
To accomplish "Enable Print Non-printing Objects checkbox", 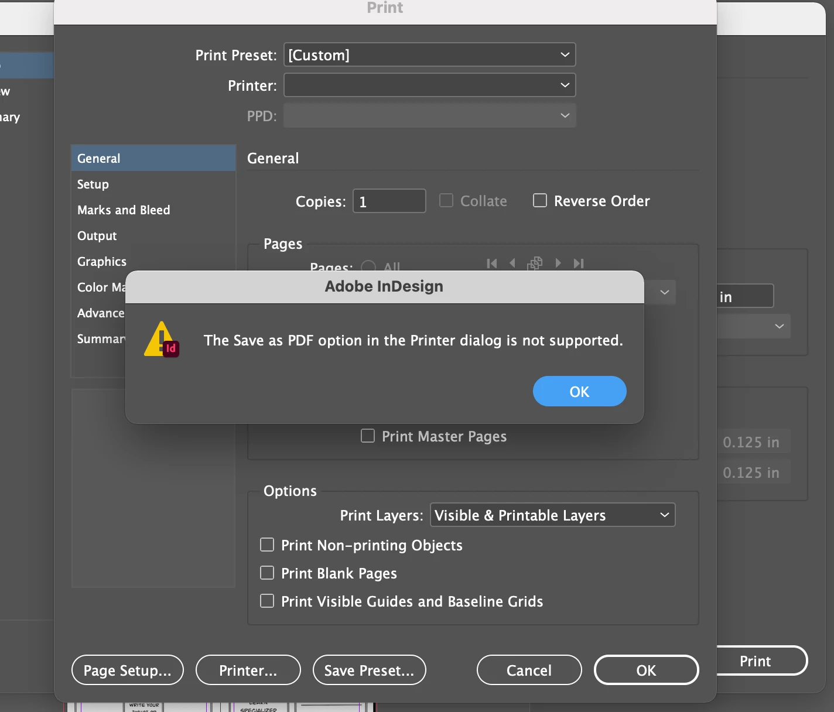I will pos(267,545).
